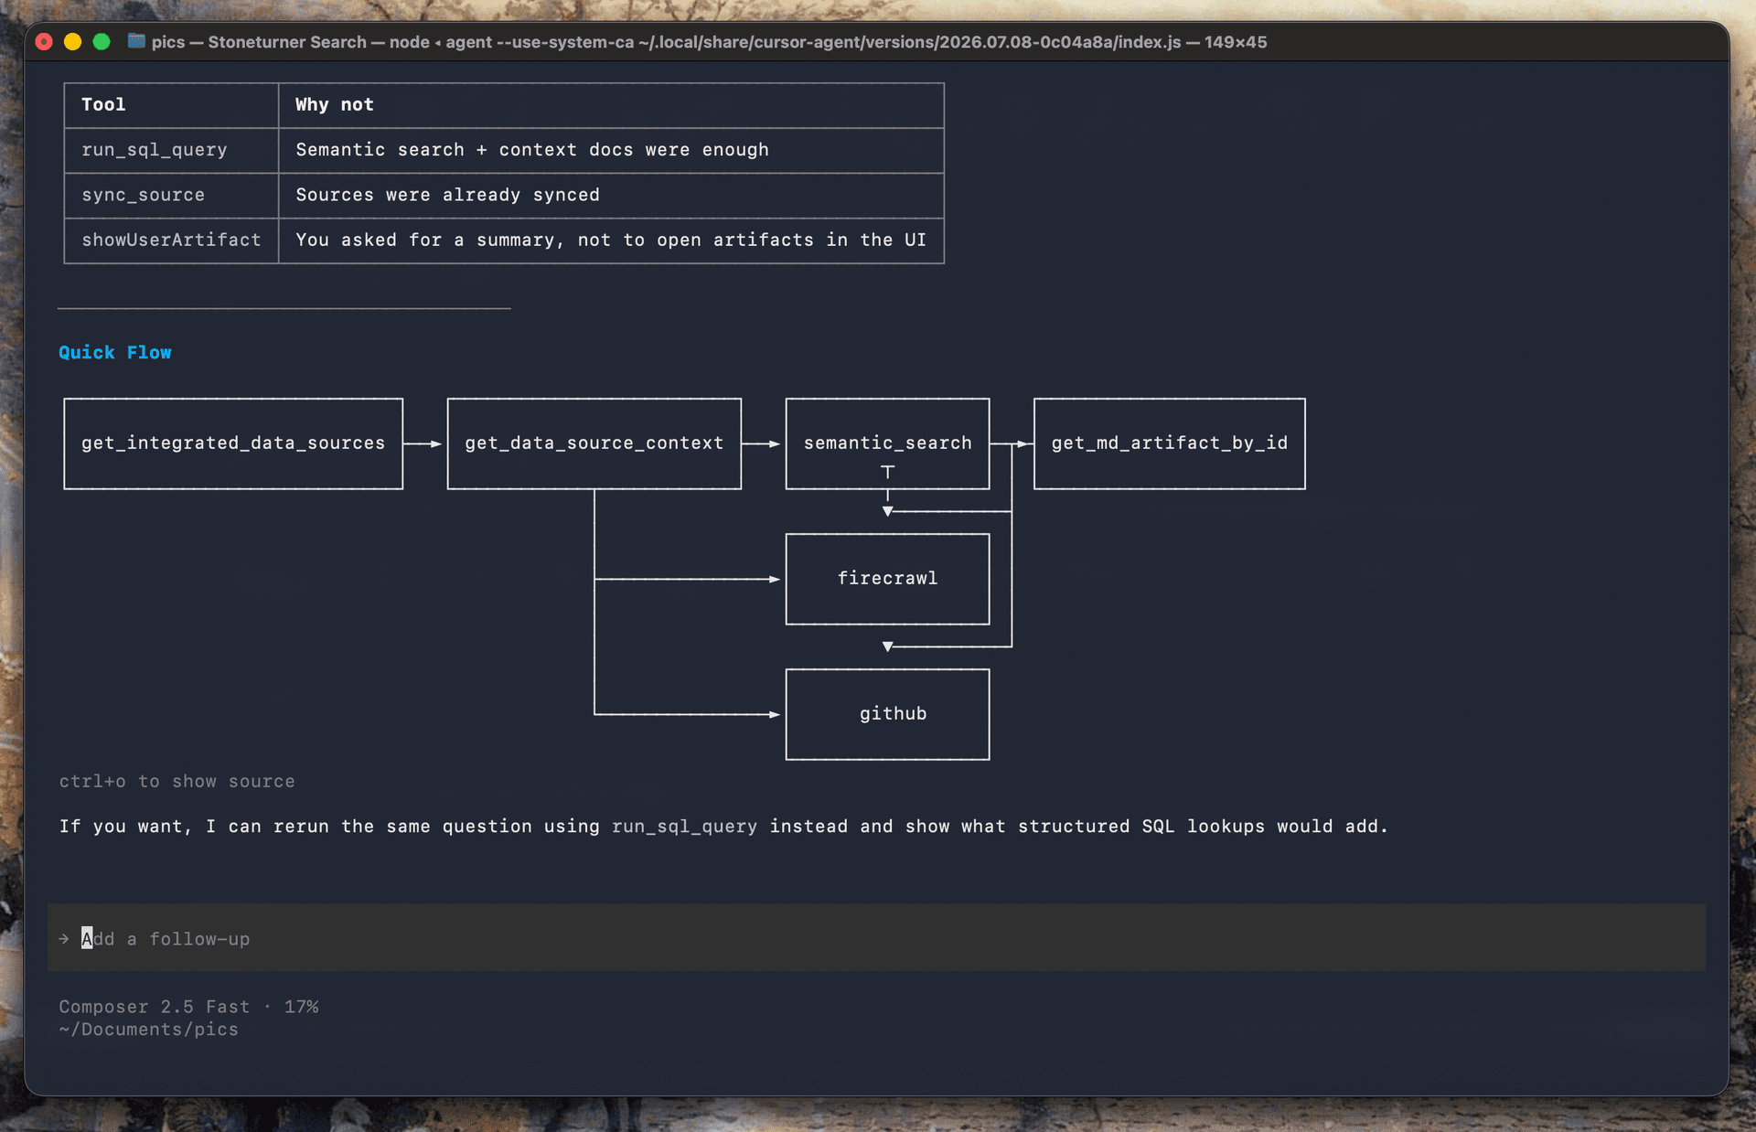Click the window title text 'pics — Stoneturner Search'
The image size is (1756, 1132).
pos(259,42)
